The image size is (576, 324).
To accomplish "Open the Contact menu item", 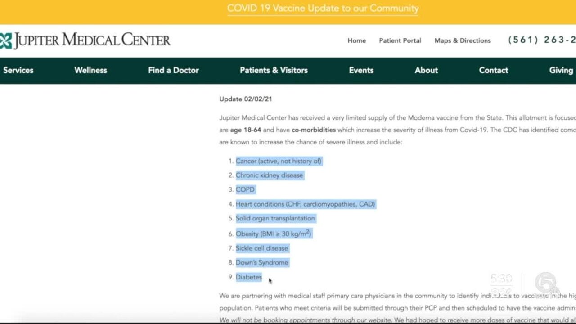I will [x=493, y=70].
